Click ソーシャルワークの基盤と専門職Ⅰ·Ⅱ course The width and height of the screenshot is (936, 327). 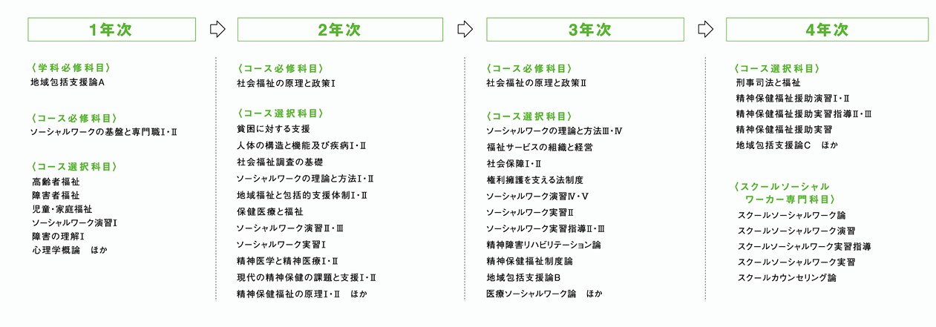pos(104,132)
